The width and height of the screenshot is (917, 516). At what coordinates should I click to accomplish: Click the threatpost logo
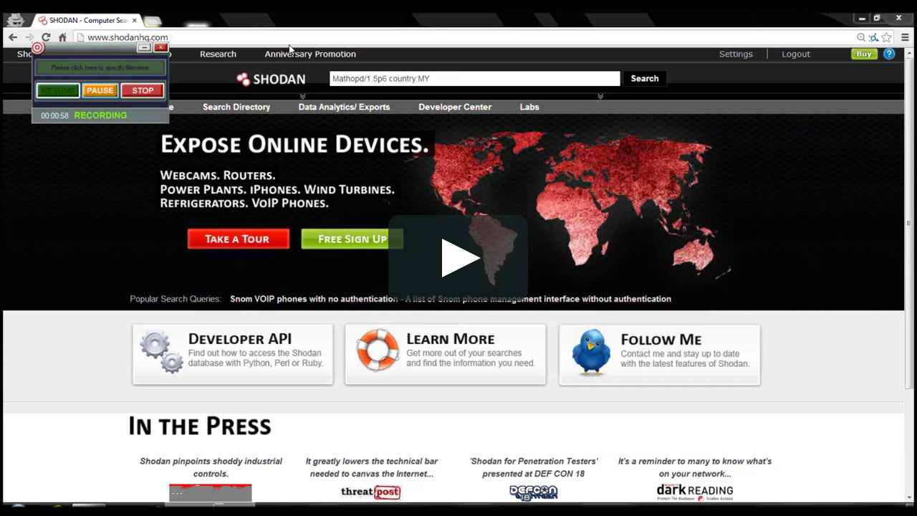pyautogui.click(x=371, y=492)
